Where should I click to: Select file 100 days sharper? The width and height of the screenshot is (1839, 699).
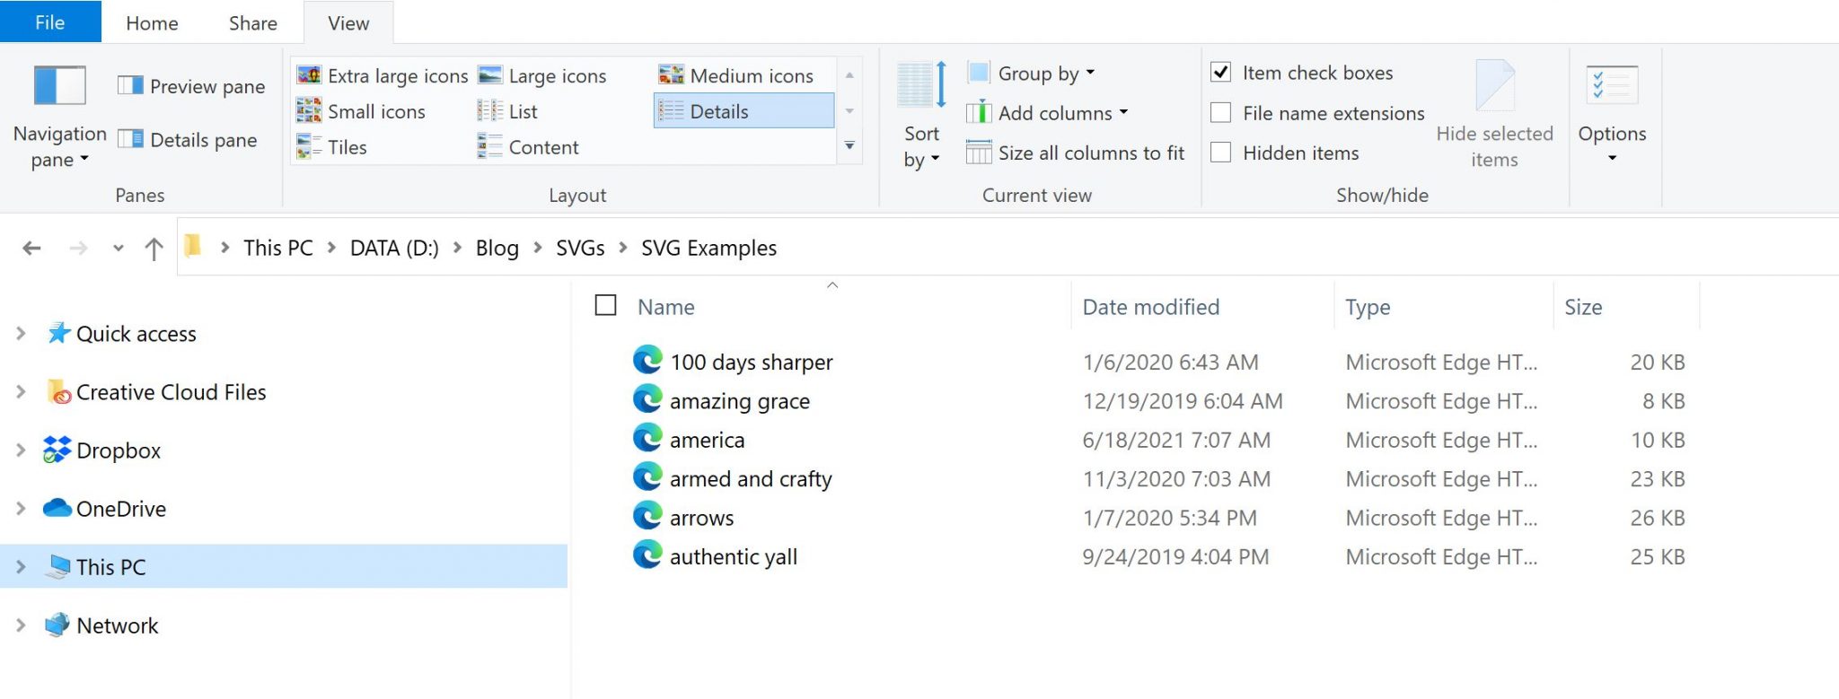point(752,362)
